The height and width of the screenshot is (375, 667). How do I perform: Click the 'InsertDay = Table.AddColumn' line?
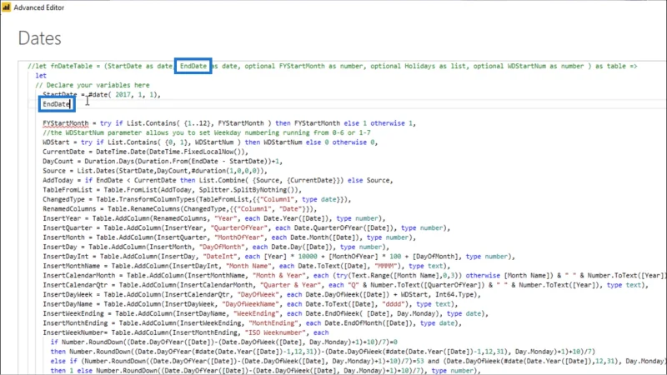click(x=216, y=247)
